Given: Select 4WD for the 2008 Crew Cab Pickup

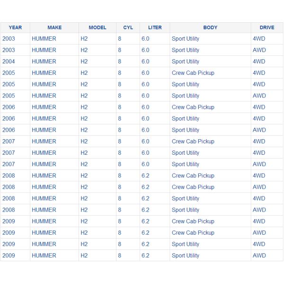Looking at the screenshot, I should [259, 176].
